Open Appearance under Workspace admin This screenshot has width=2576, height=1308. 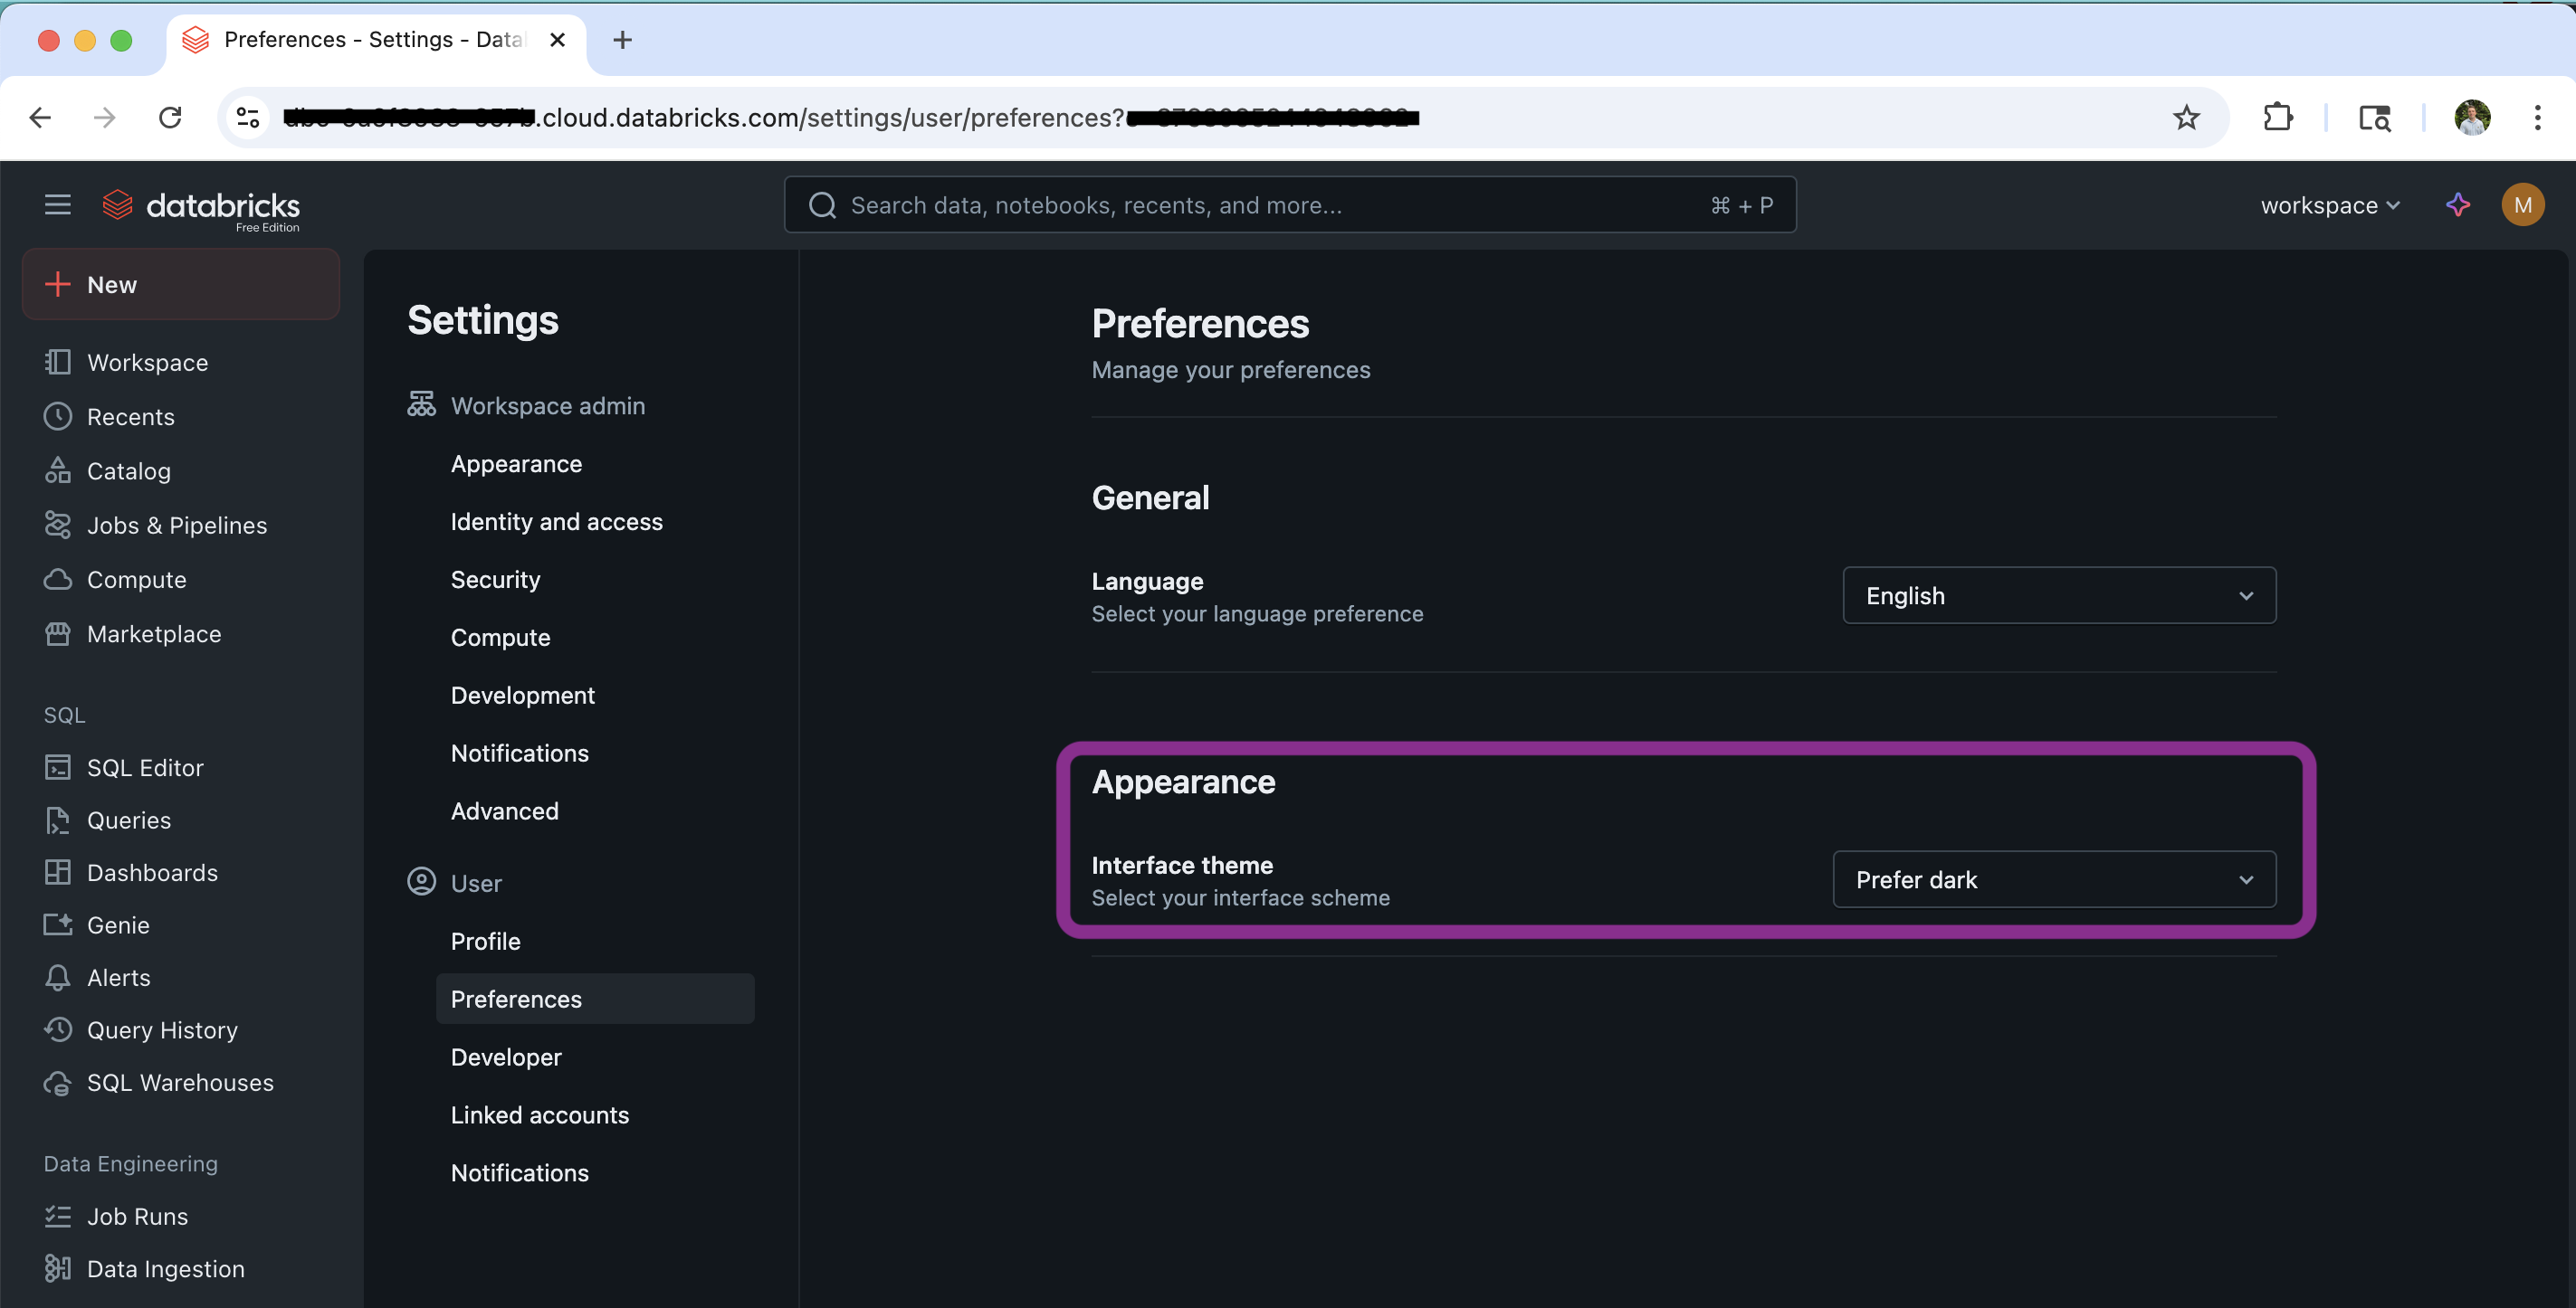point(516,464)
